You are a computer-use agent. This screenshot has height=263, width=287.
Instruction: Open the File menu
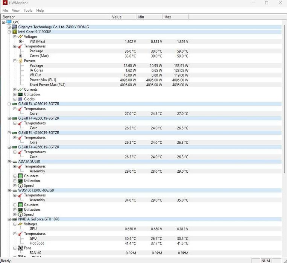pyautogui.click(x=5, y=11)
